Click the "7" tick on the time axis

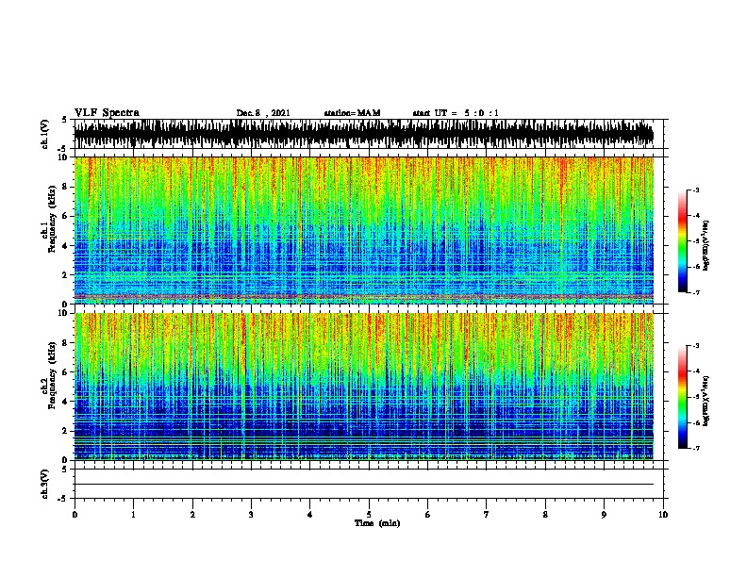(x=487, y=515)
